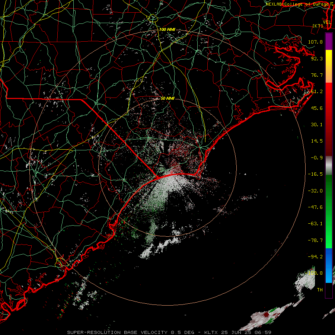The width and height of the screenshot is (335, 335).
Task: Click the purple segment of velocity color bar
Action: coord(329,41)
